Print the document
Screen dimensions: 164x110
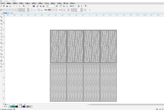click(10, 6)
